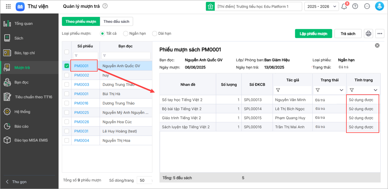Click filter icon under Tình trạng

[x=352, y=90]
